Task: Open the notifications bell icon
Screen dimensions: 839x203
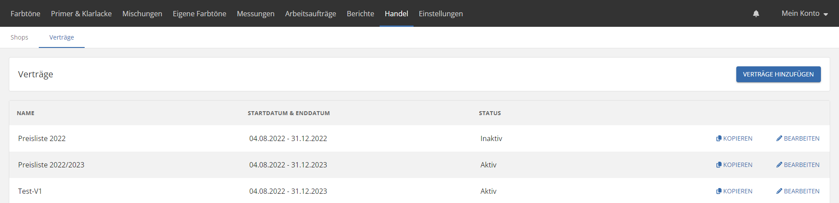Action: click(x=756, y=14)
